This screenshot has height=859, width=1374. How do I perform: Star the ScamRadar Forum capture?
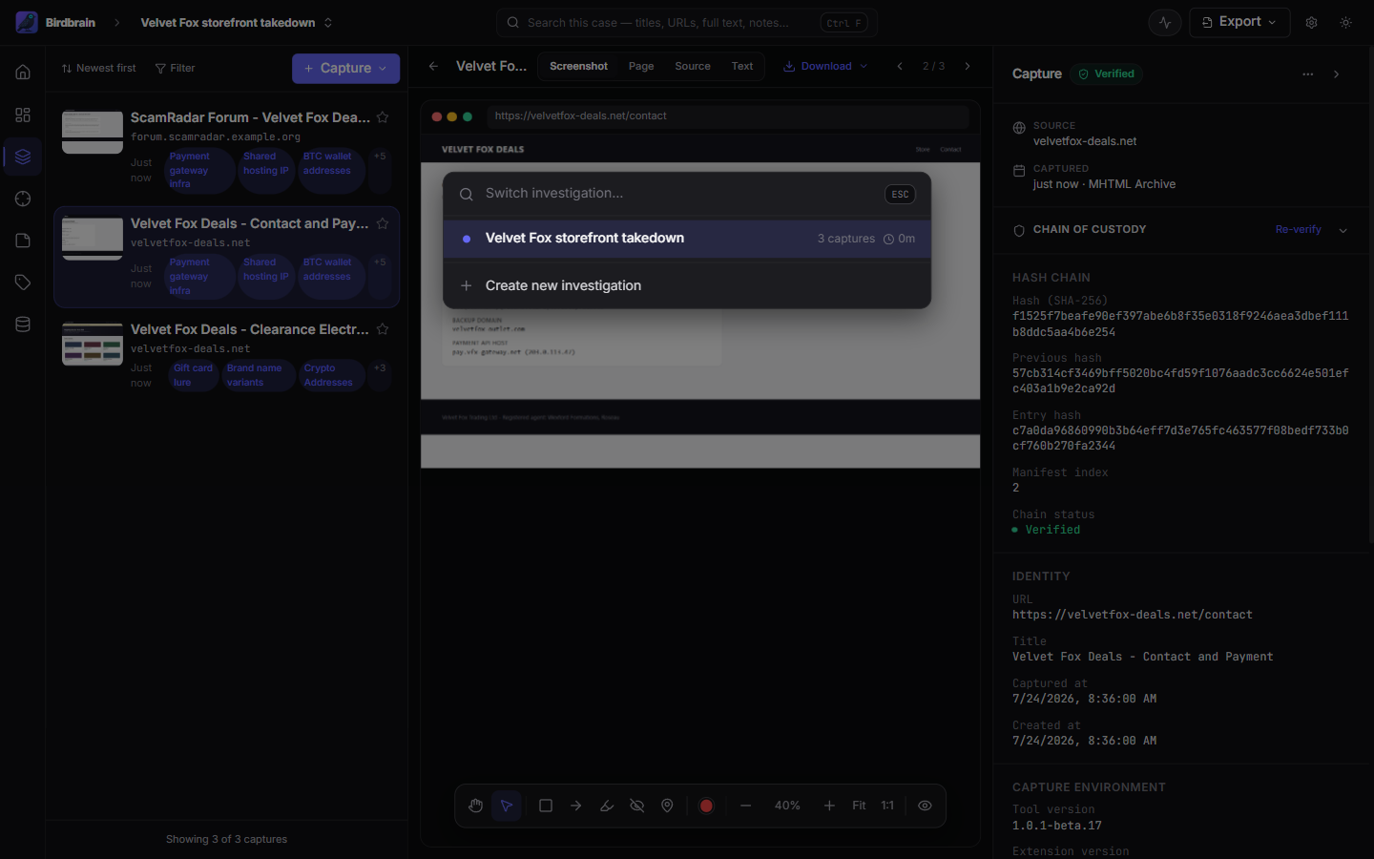point(383,117)
